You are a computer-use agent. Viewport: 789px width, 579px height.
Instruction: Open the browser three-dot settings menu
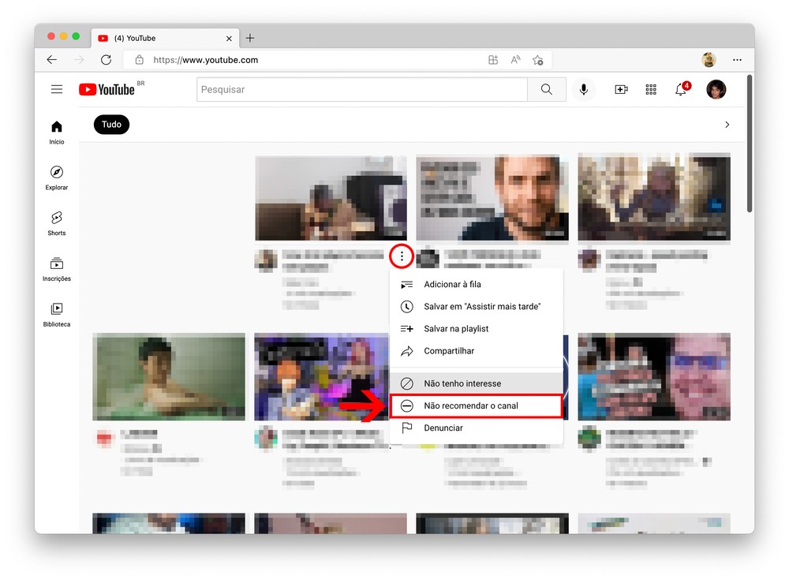[737, 60]
